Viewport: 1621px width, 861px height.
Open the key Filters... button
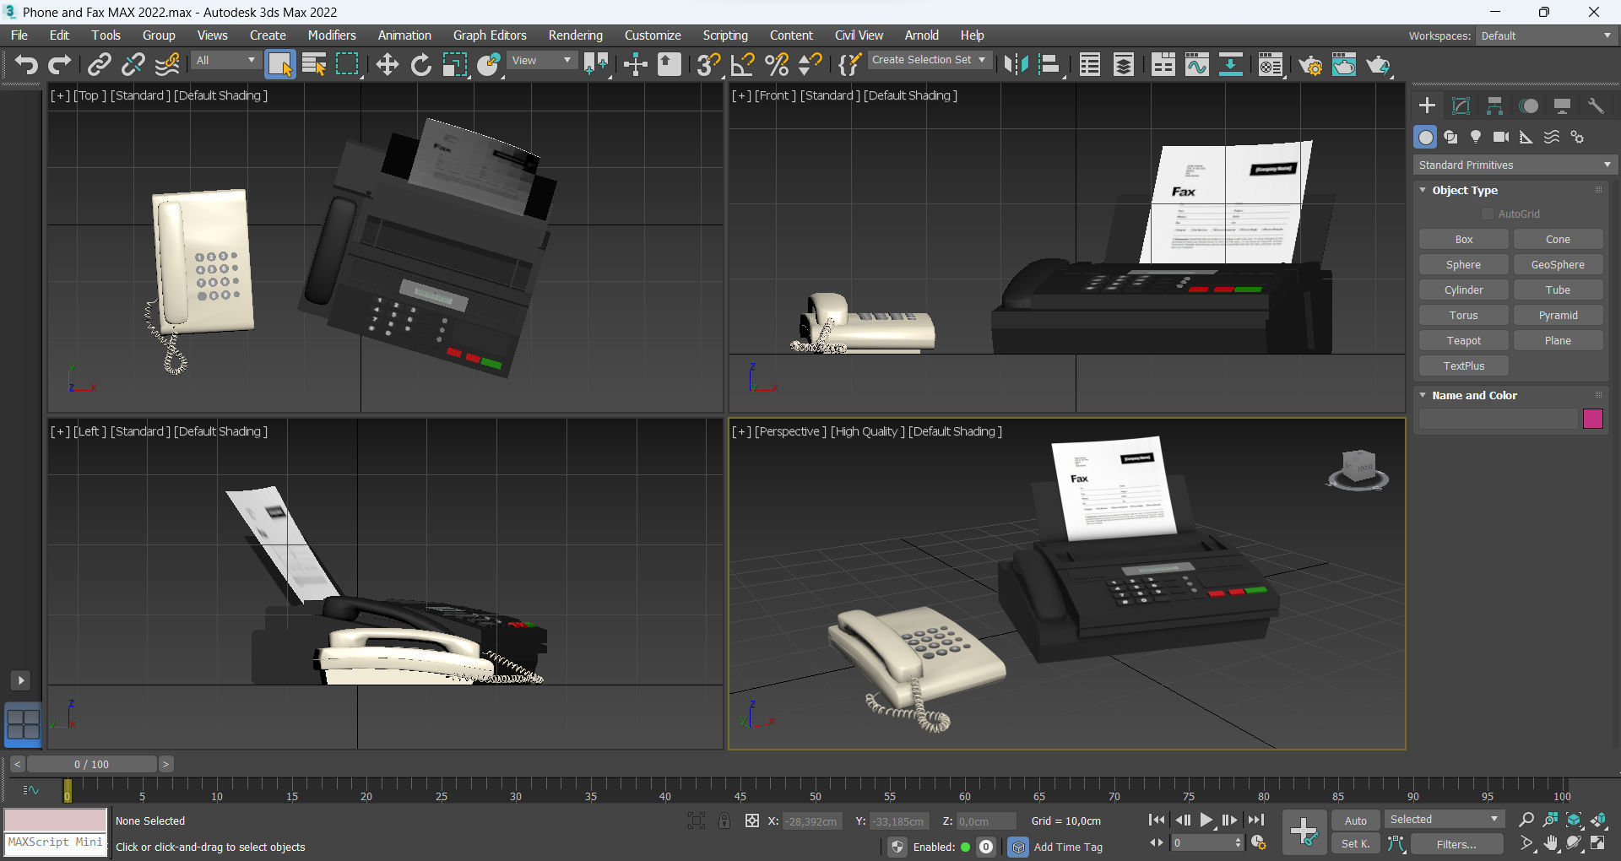(1456, 844)
